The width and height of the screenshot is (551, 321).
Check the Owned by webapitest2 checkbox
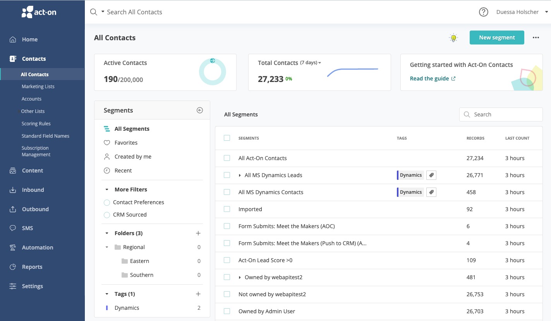227,277
